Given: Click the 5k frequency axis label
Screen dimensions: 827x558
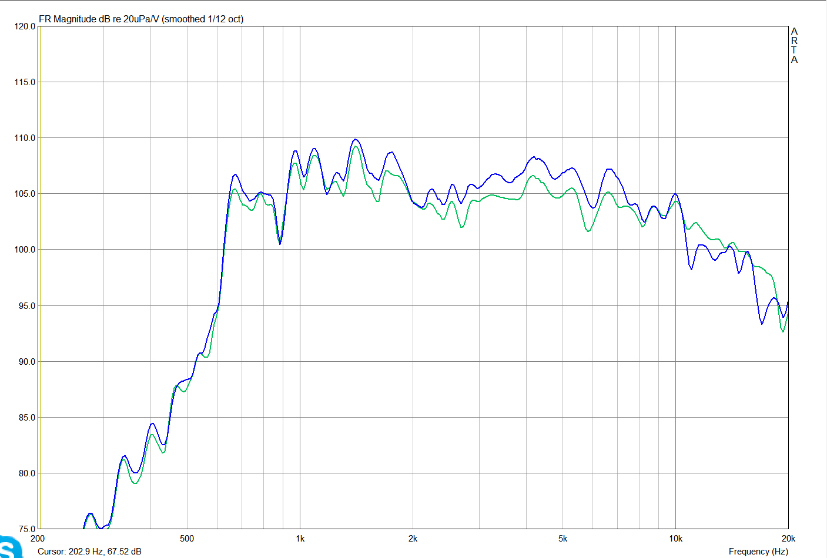Looking at the screenshot, I should point(563,538).
